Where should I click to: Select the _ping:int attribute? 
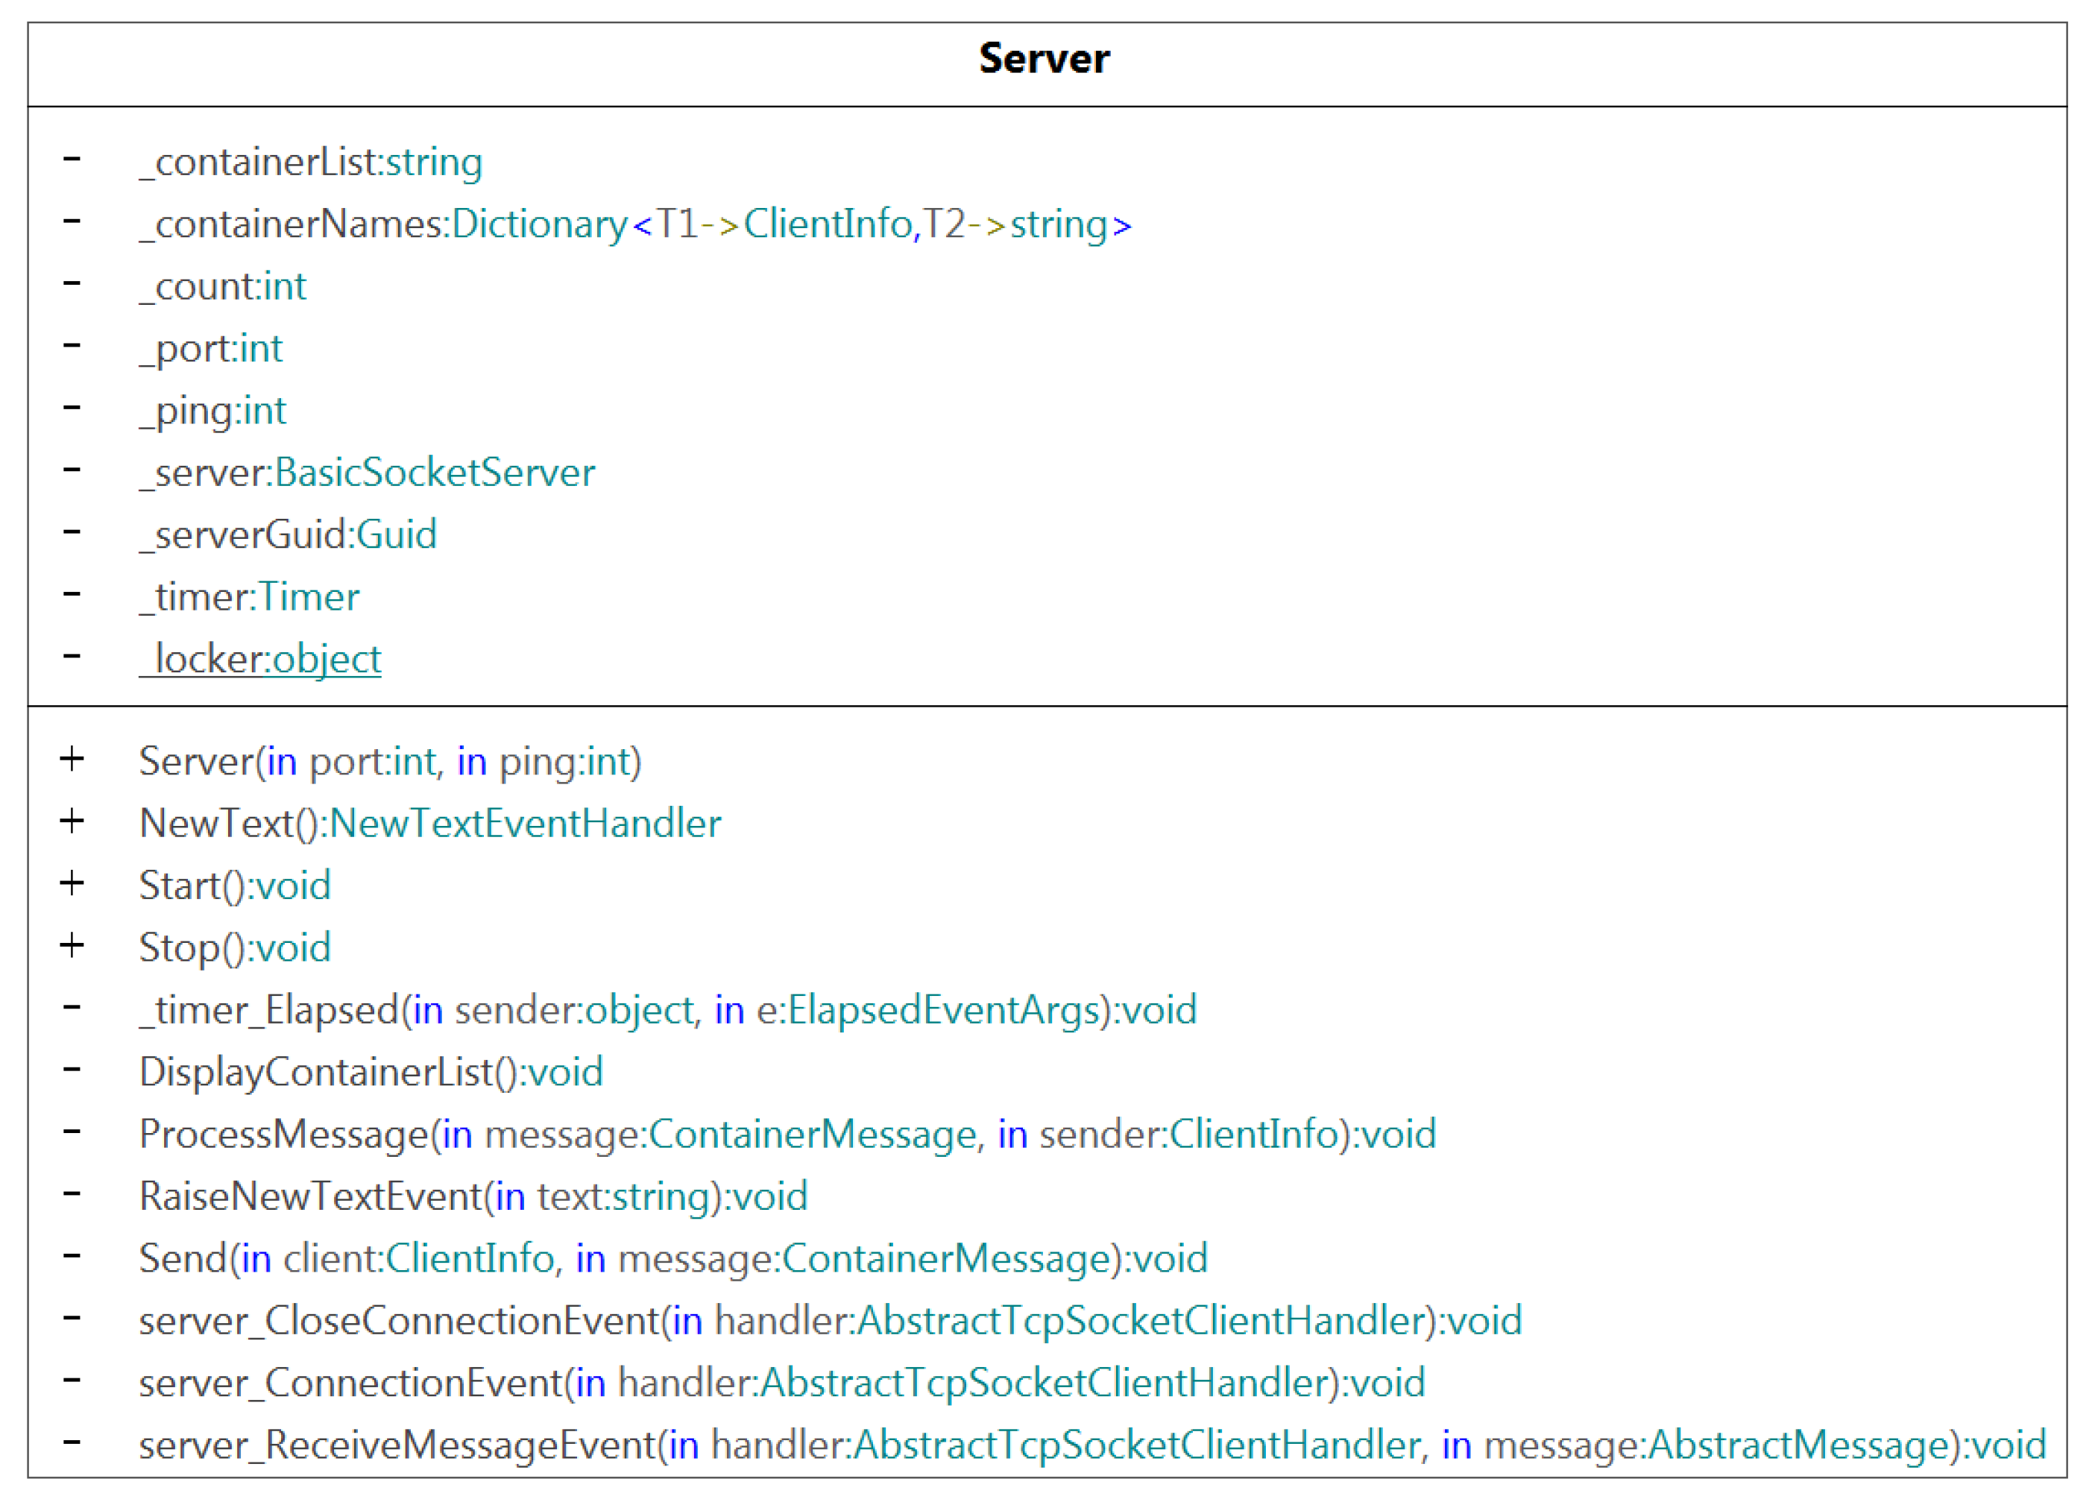click(212, 411)
